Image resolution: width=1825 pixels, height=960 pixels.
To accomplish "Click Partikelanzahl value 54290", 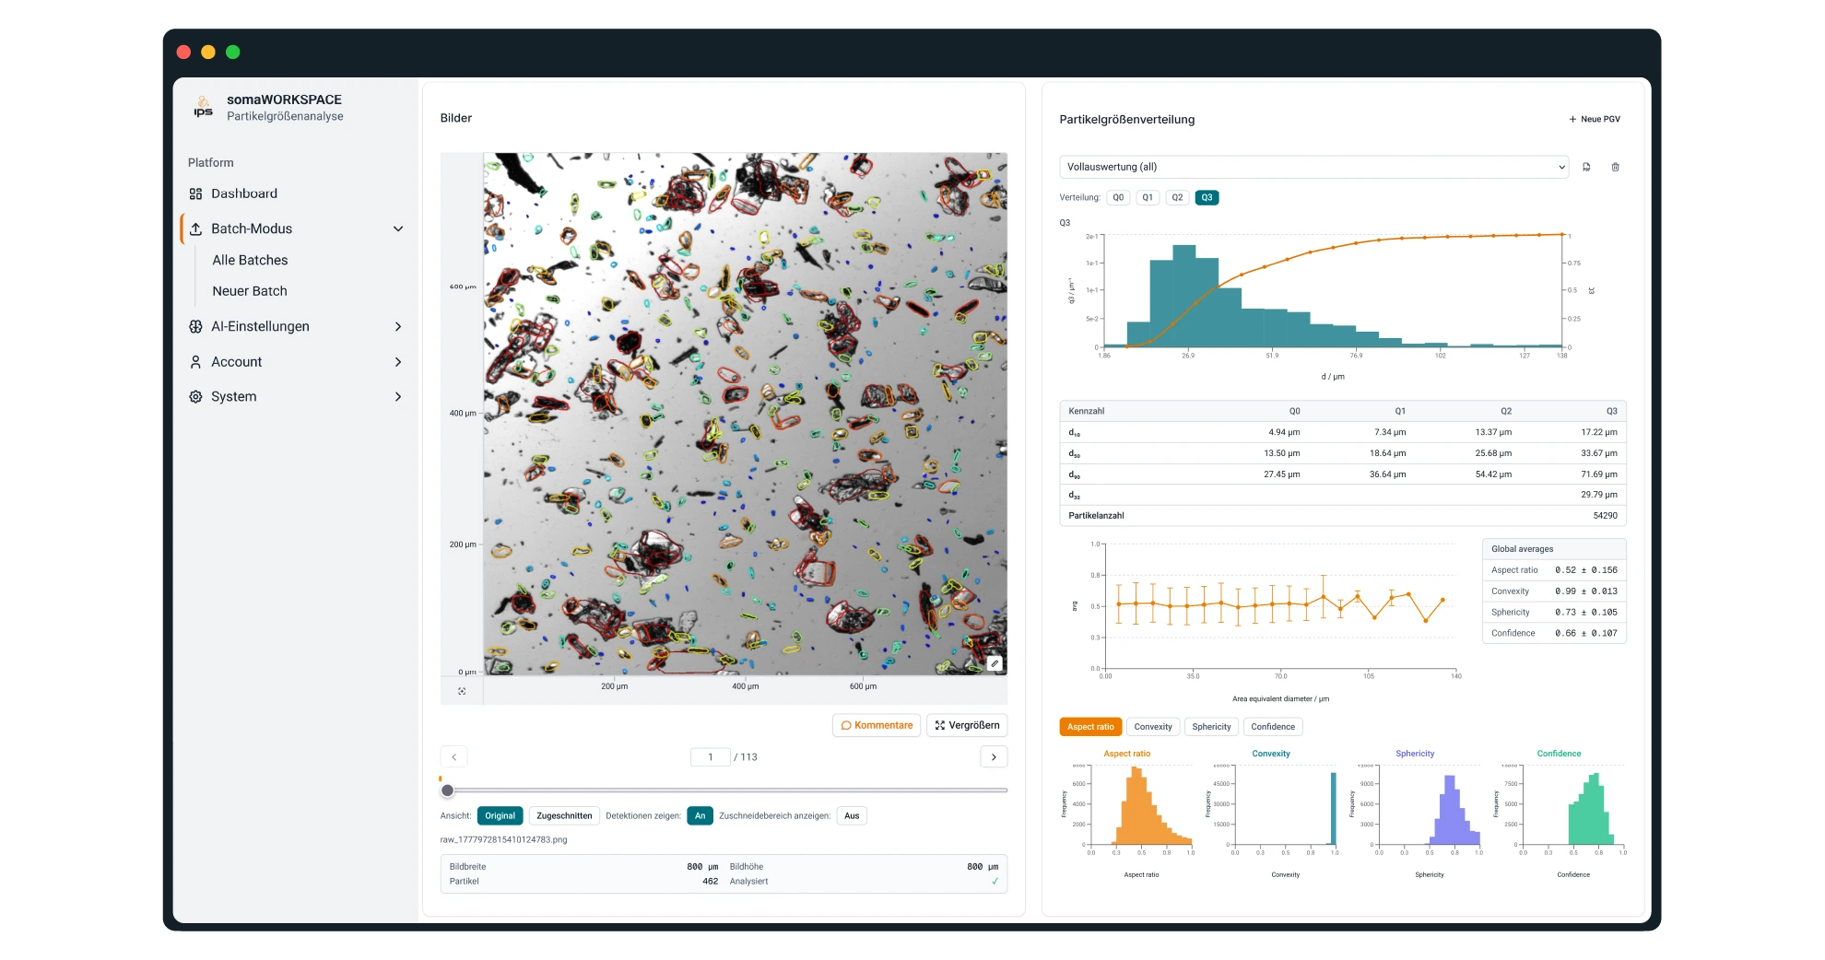I will 1605,516.
